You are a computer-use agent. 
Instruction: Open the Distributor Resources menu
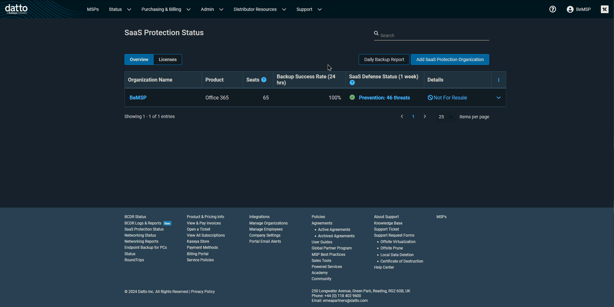[259, 9]
